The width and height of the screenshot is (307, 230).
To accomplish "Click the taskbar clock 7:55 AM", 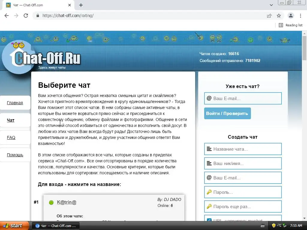I will [296, 226].
